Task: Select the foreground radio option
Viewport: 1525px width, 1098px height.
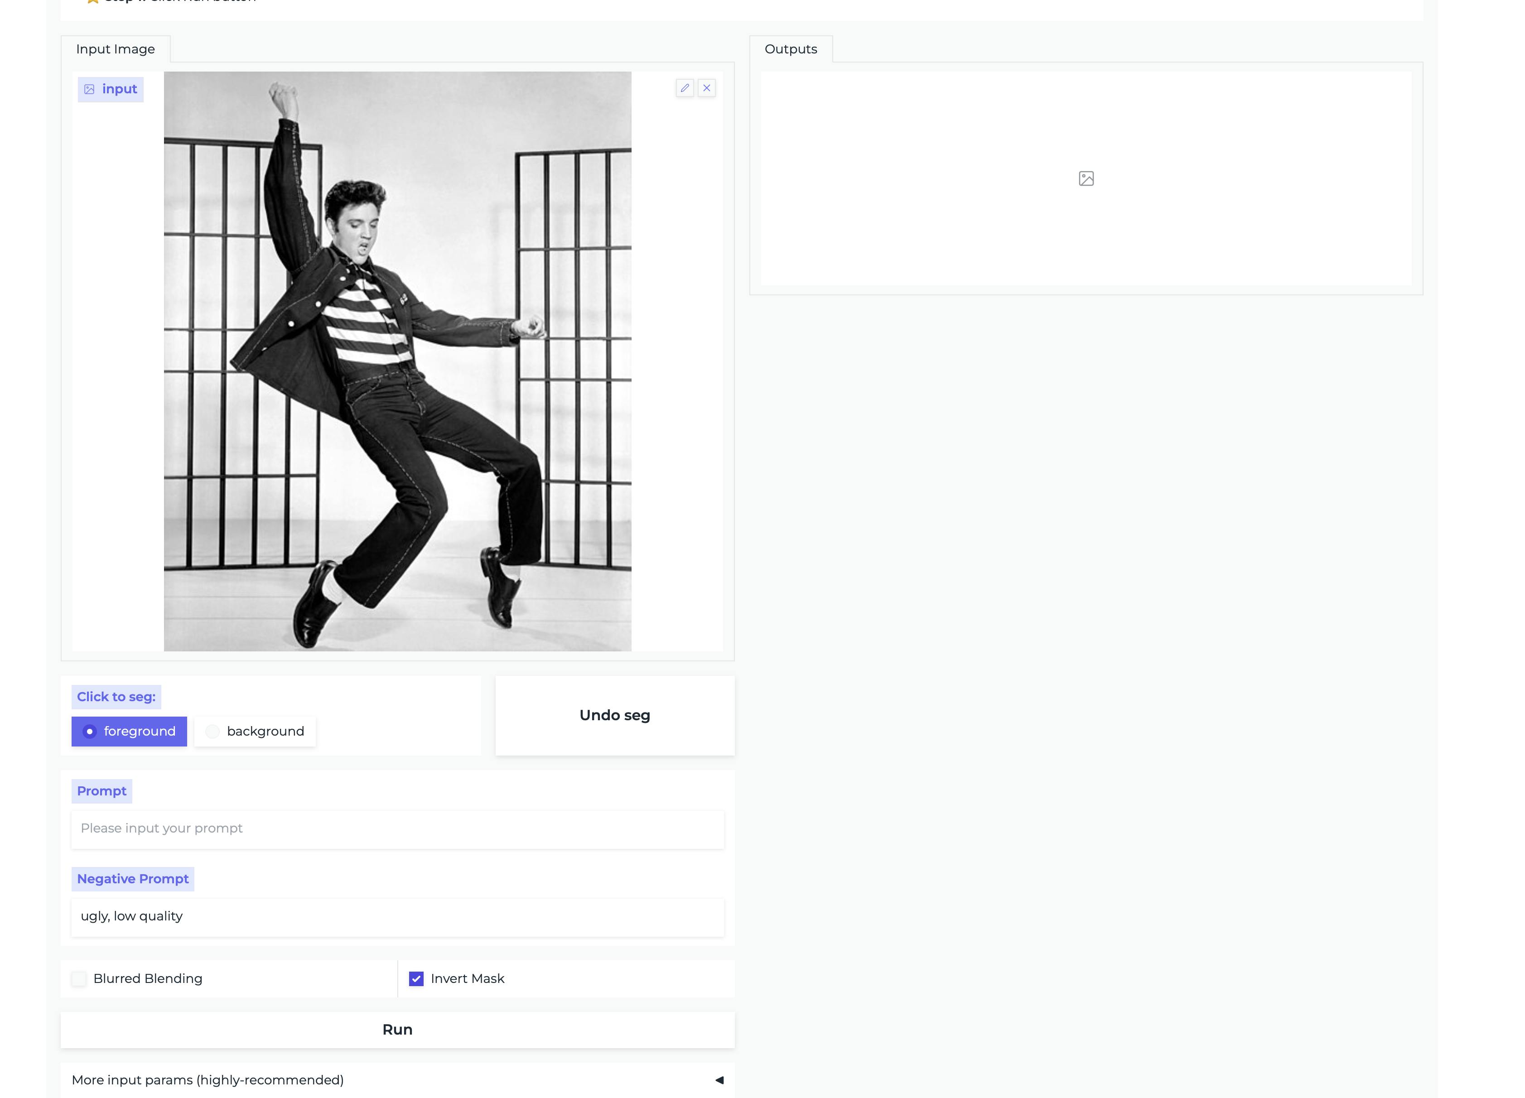Action: [129, 732]
